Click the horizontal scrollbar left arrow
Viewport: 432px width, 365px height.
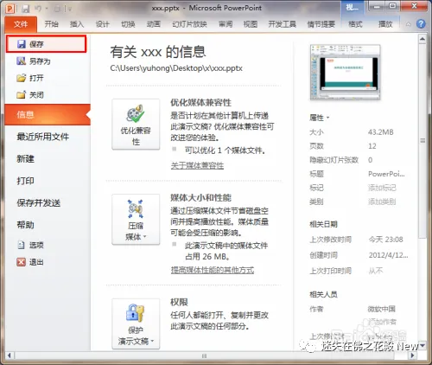tap(9, 355)
